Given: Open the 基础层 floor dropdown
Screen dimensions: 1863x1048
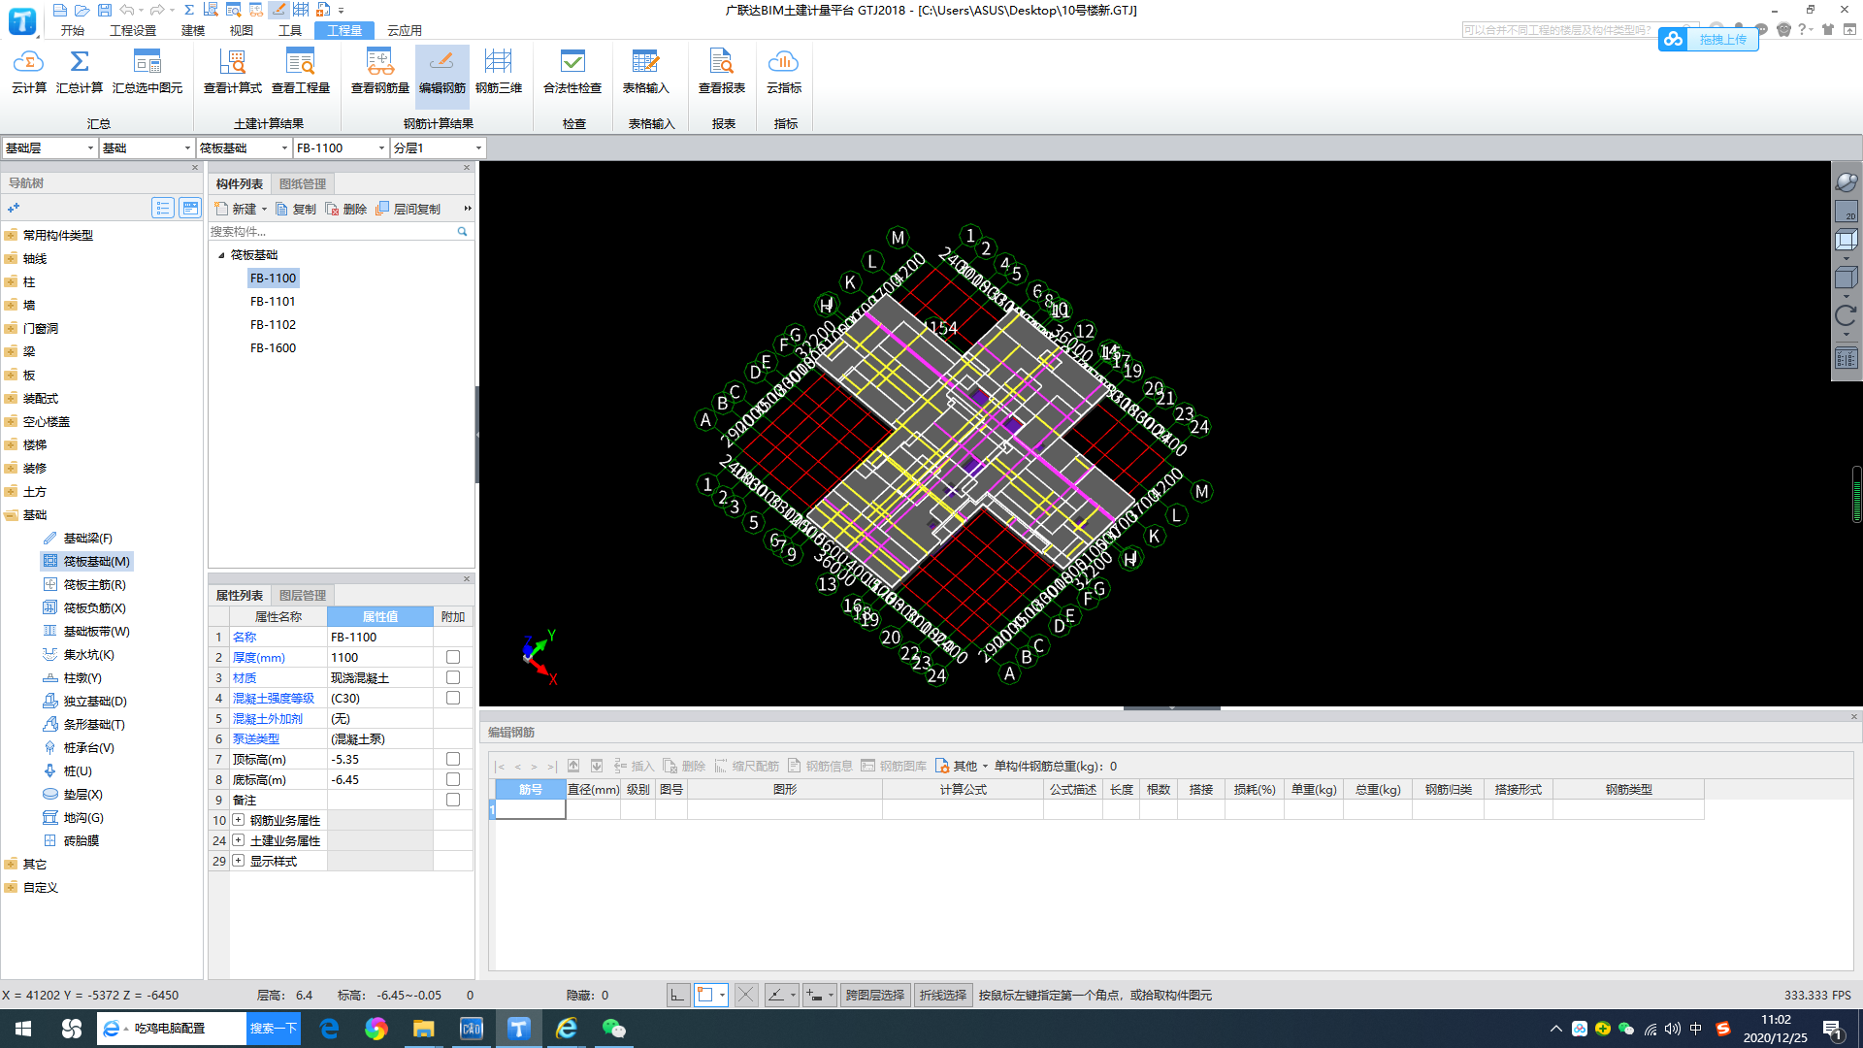Looking at the screenshot, I should pyautogui.click(x=49, y=147).
